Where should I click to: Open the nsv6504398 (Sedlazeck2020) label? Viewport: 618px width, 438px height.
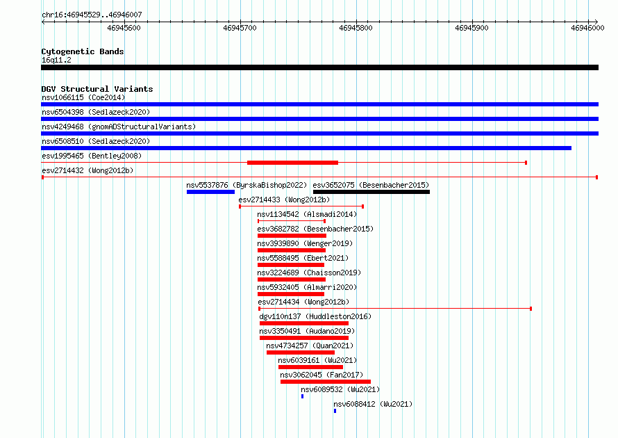point(96,112)
